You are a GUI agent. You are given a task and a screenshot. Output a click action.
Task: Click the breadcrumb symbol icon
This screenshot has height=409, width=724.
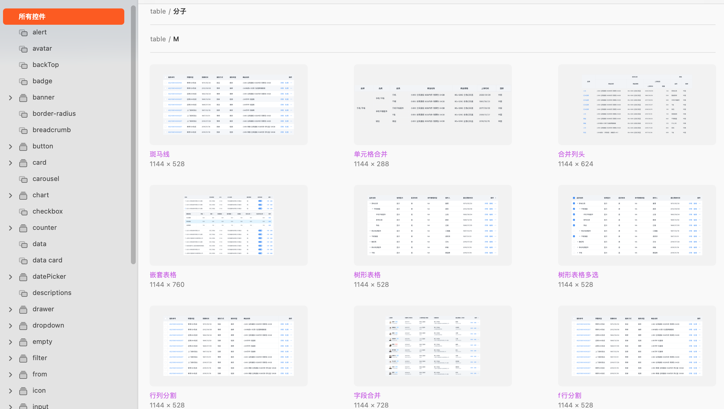(x=23, y=130)
